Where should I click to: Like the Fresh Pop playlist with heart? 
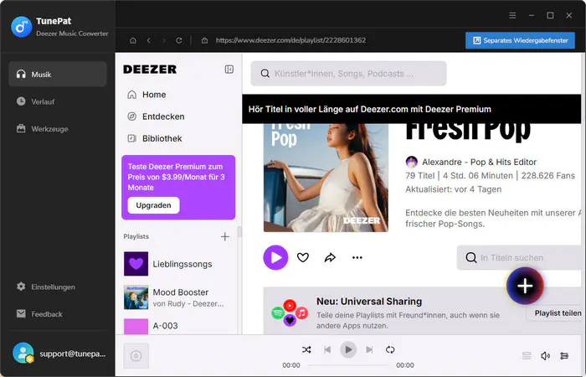303,257
